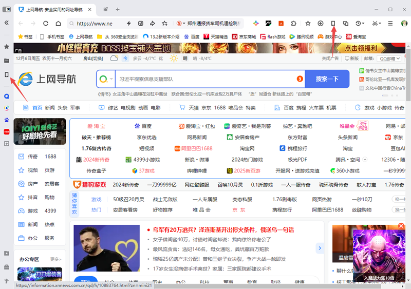Open 哔哩哔哩 link
This screenshot has height=289, width=411.
tap(197, 171)
